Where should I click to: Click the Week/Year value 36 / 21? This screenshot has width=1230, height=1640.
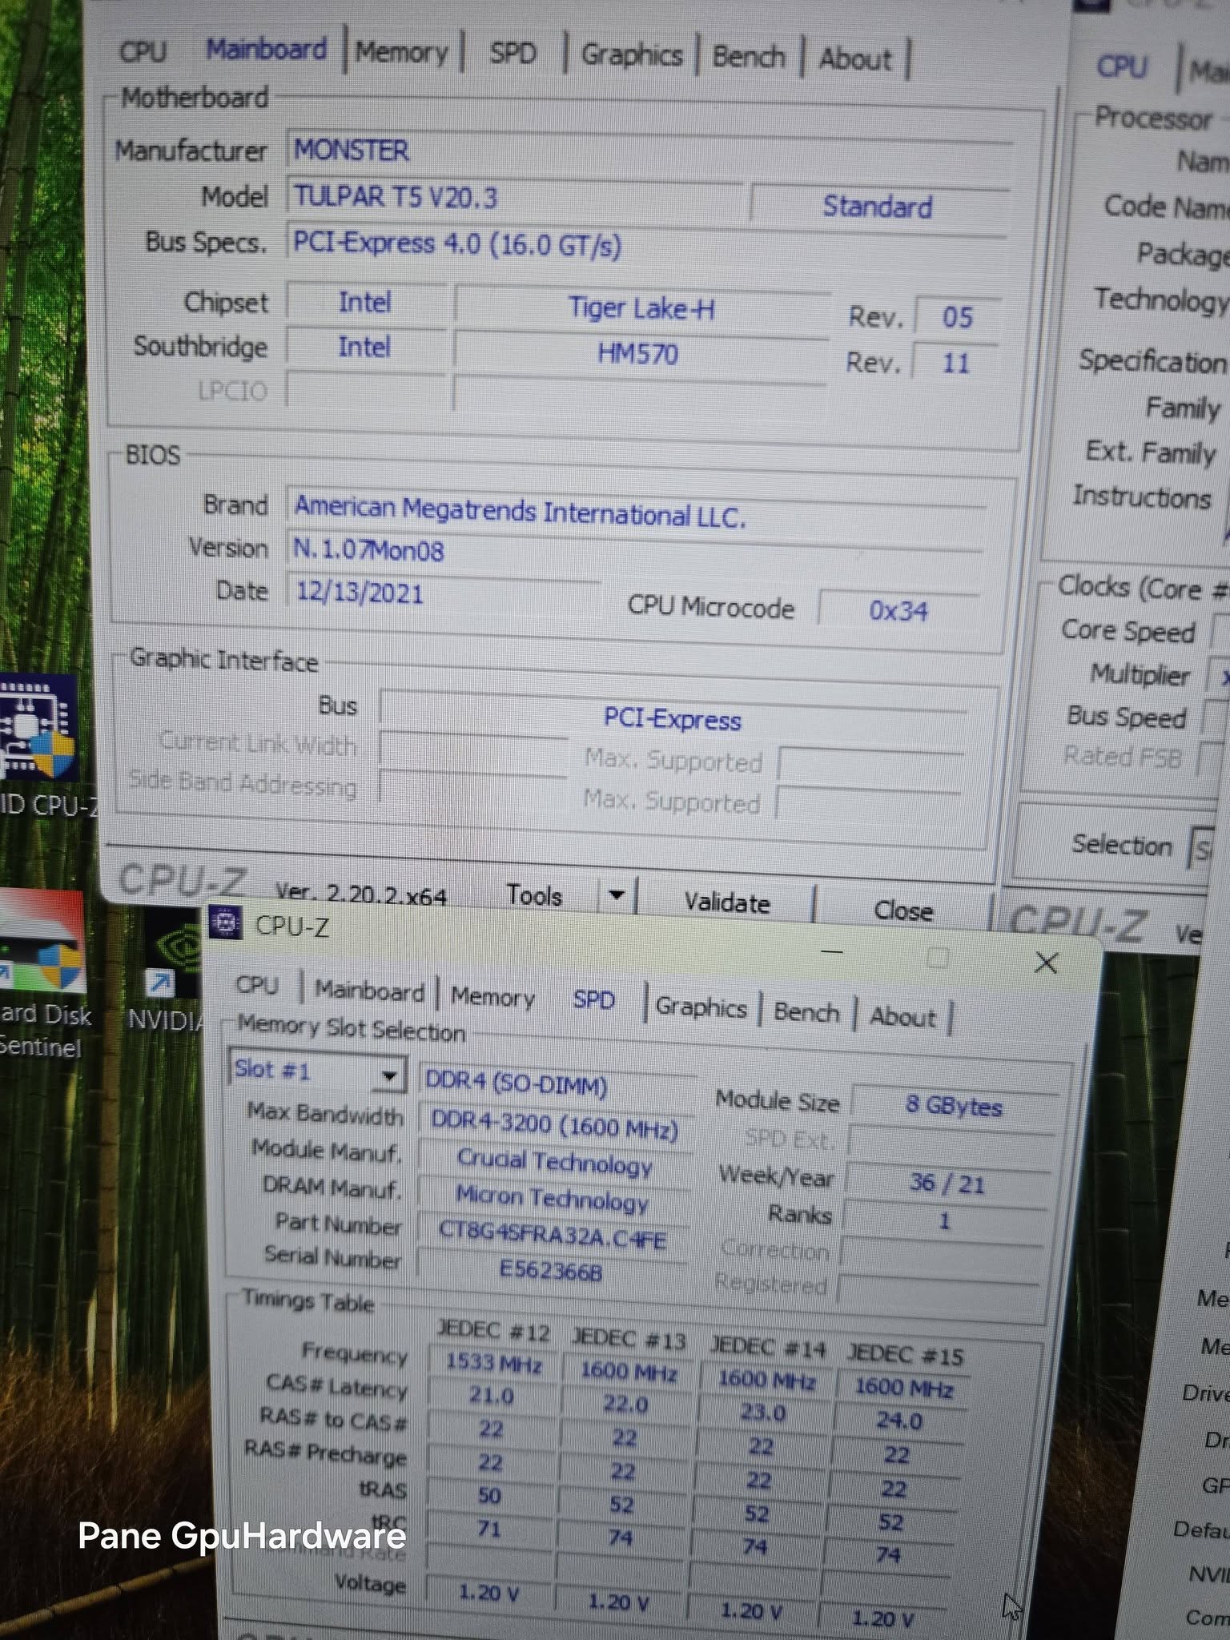pos(947,1184)
